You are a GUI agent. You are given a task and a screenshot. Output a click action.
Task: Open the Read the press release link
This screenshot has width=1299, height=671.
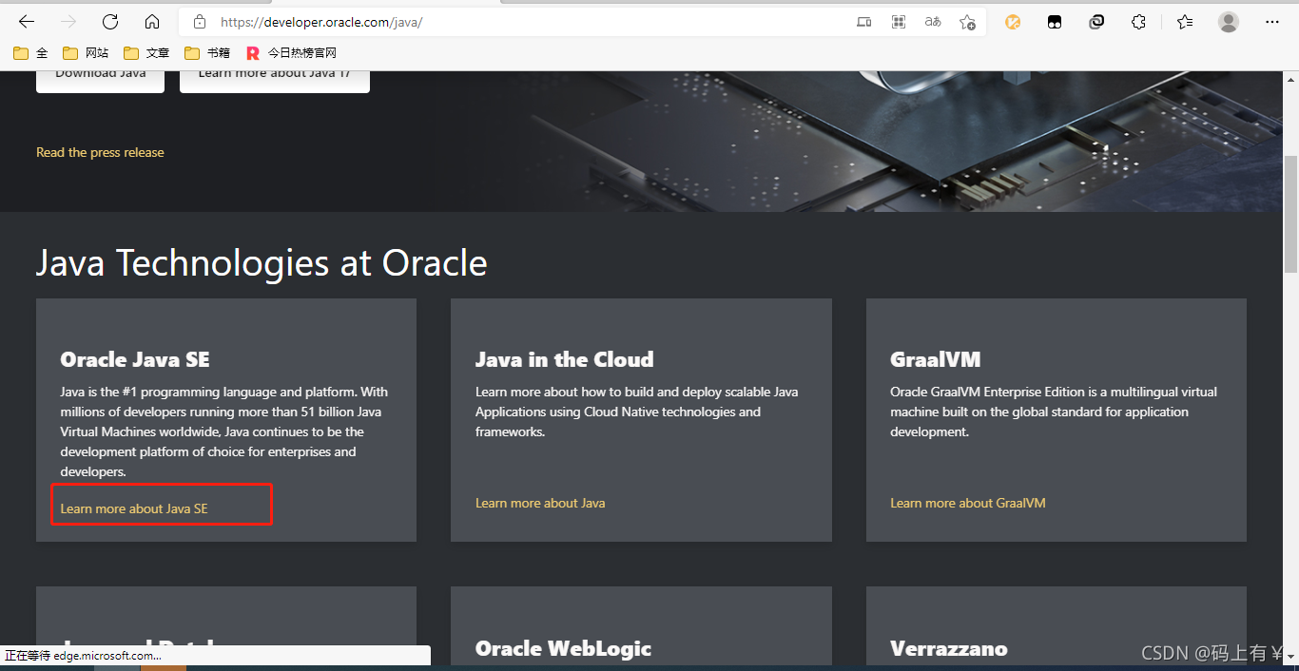(100, 152)
